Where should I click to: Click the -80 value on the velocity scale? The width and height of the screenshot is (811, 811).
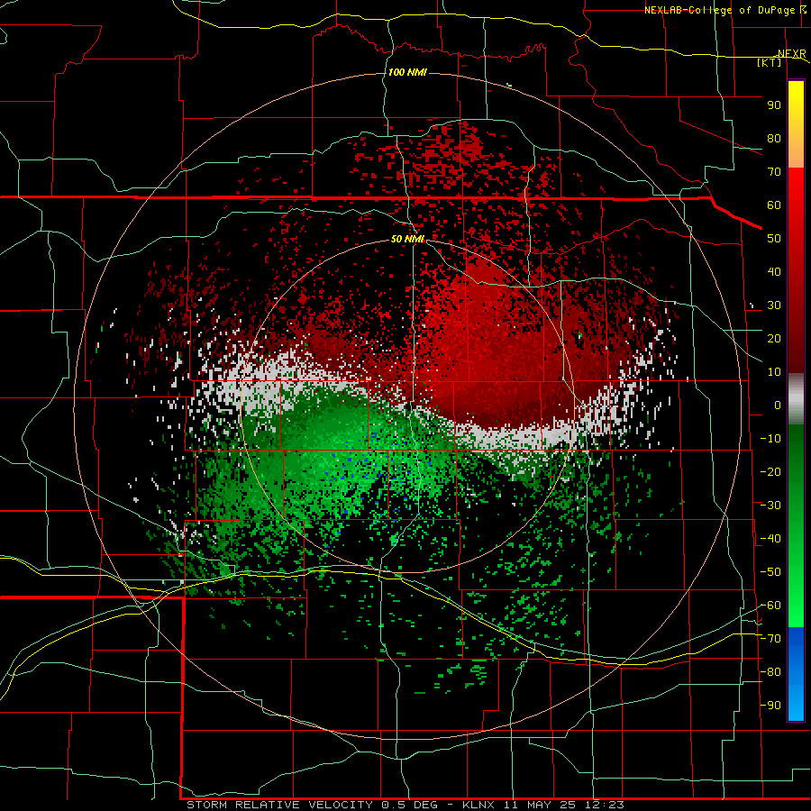[770, 672]
